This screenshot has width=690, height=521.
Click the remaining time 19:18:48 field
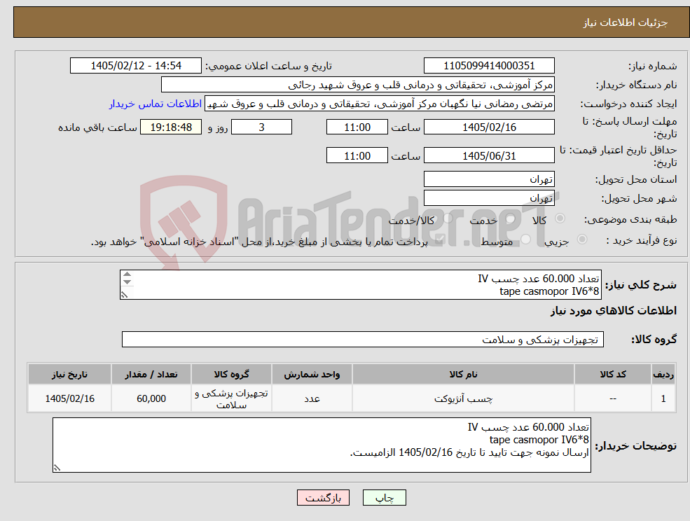click(x=171, y=127)
